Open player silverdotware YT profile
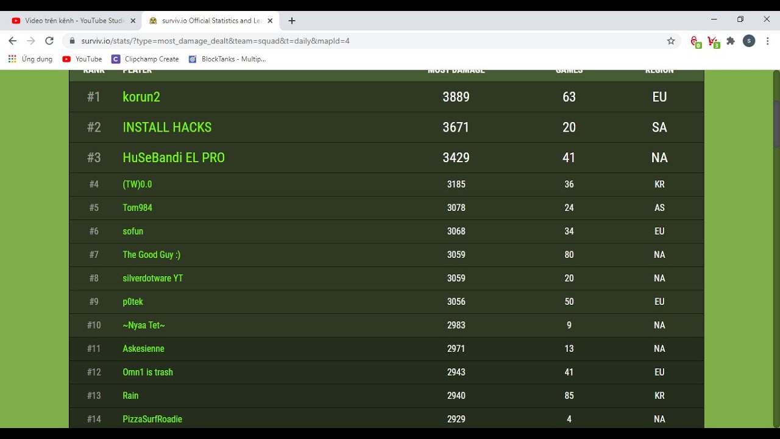This screenshot has height=439, width=780. (x=152, y=278)
